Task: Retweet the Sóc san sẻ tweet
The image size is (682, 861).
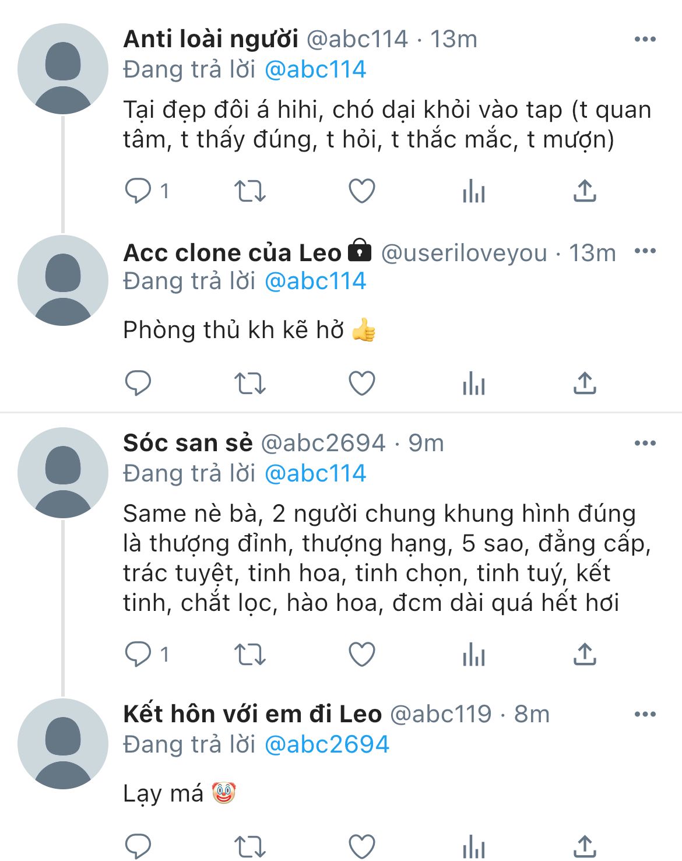Action: pos(249,654)
